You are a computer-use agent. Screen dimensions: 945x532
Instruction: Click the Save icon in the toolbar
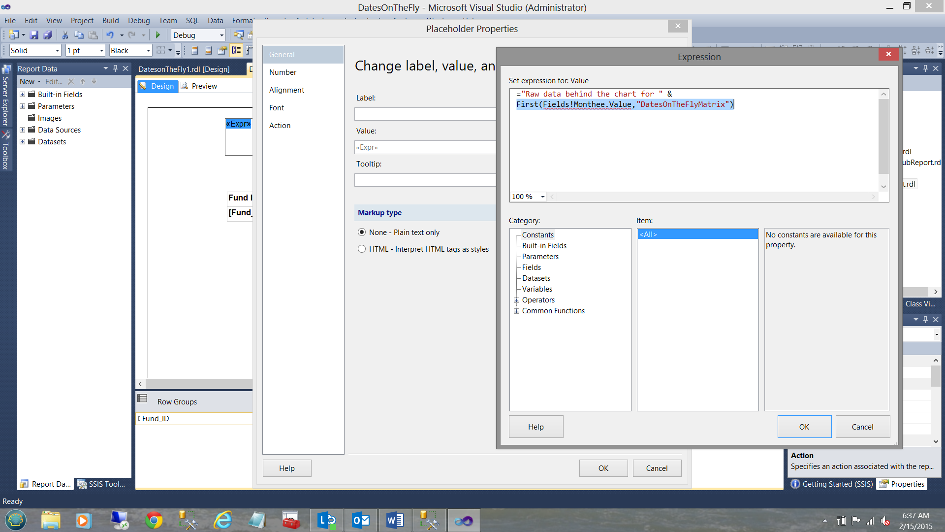point(34,35)
